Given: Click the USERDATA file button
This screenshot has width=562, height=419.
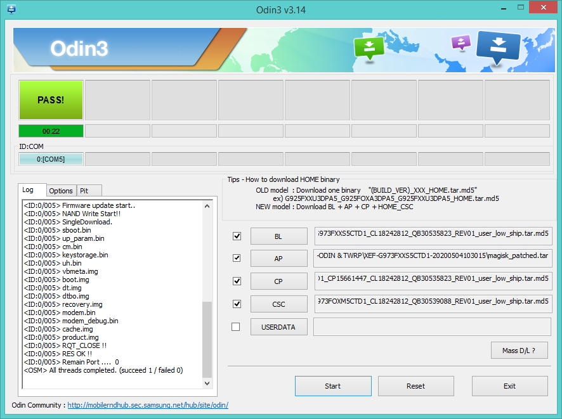Looking at the screenshot, I should click(278, 327).
